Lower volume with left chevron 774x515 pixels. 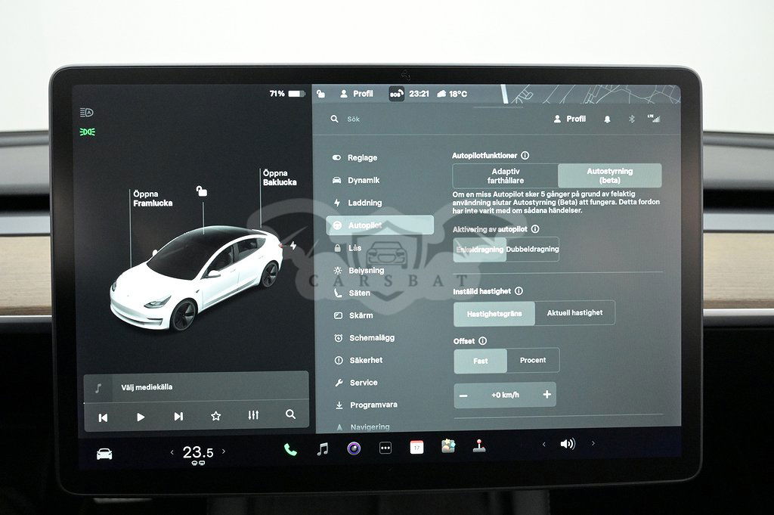[543, 445]
